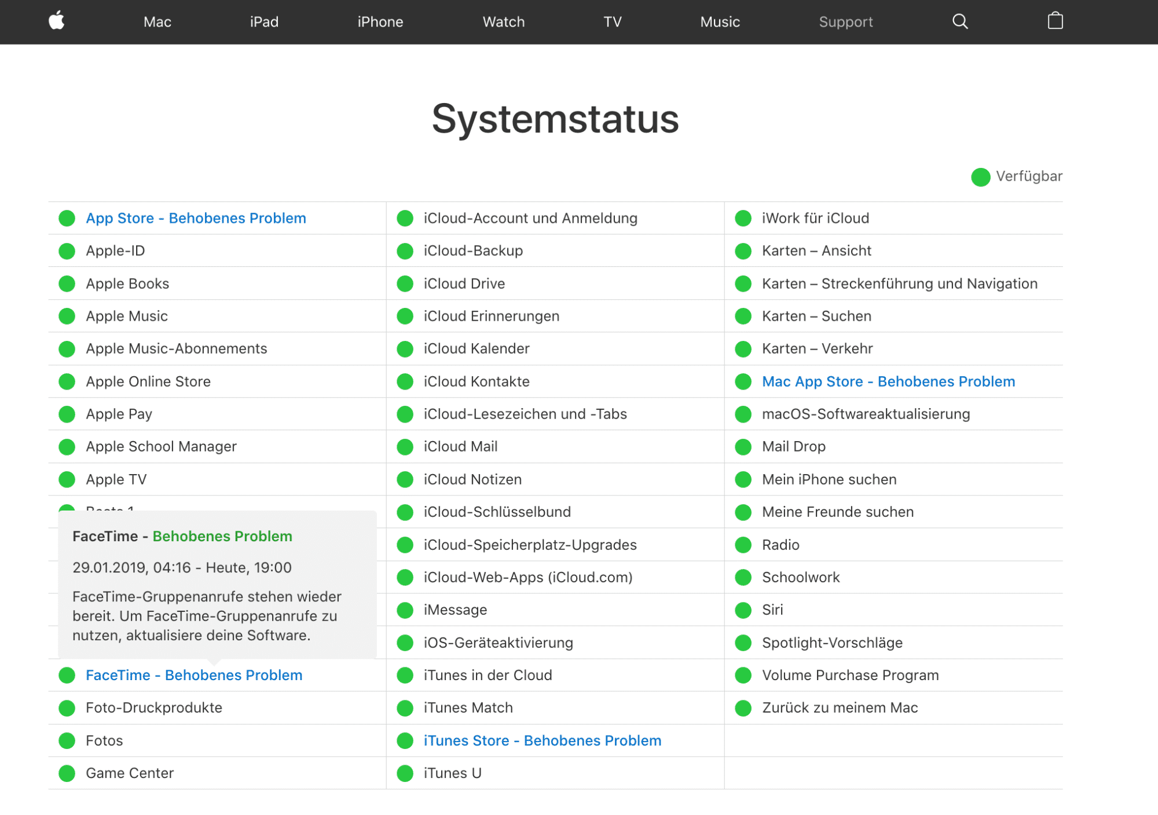Click the Mein iPhone suchen entry

pyautogui.click(x=829, y=479)
